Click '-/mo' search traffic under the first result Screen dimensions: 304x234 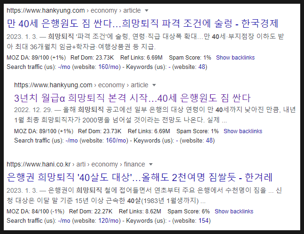click(64, 67)
